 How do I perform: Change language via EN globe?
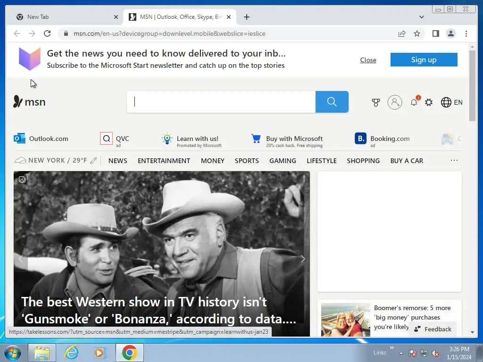click(451, 102)
